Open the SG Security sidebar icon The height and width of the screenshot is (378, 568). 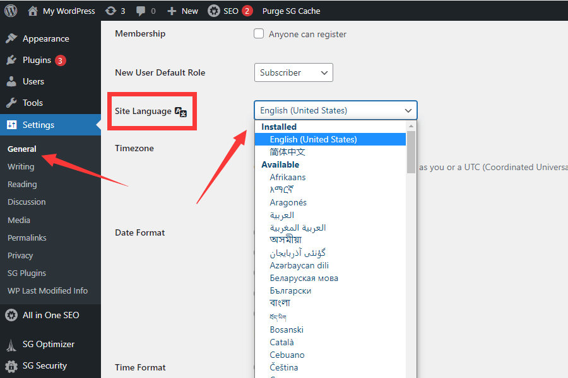[11, 365]
